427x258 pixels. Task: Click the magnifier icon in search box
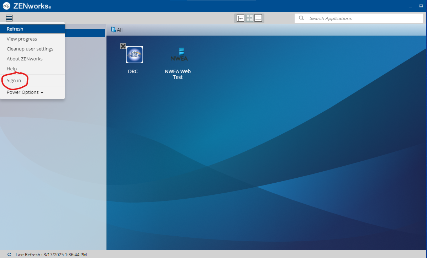[301, 18]
